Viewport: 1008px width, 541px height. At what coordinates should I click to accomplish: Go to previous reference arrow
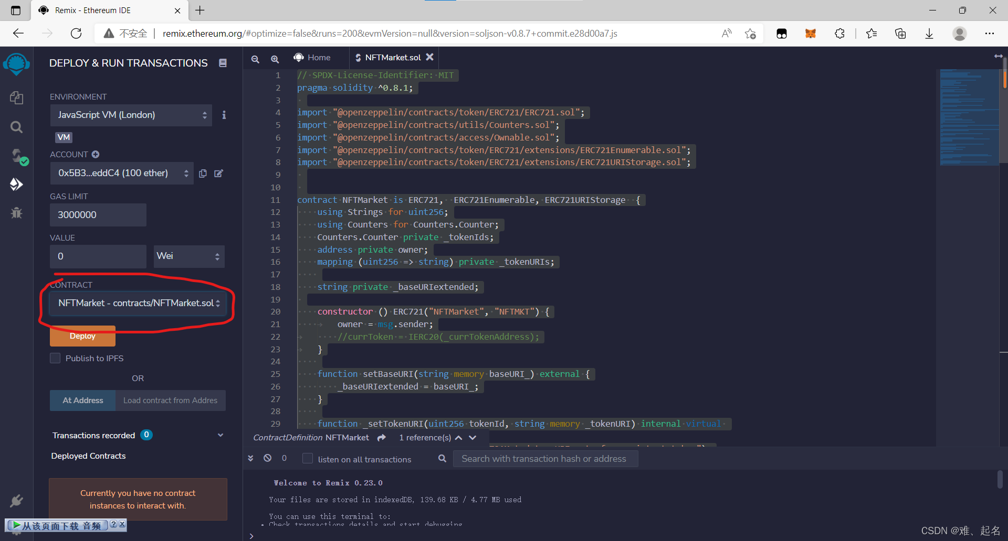(458, 437)
